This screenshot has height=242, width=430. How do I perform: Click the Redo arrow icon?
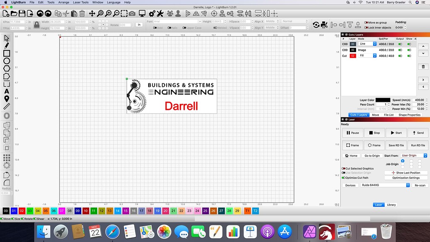[48, 13]
